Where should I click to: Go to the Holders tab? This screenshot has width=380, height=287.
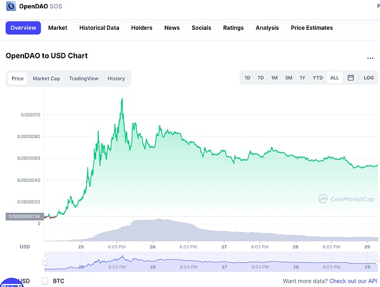141,28
